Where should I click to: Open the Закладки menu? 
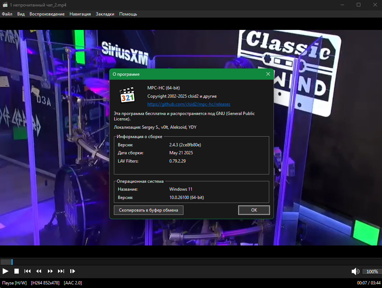pyautogui.click(x=105, y=14)
